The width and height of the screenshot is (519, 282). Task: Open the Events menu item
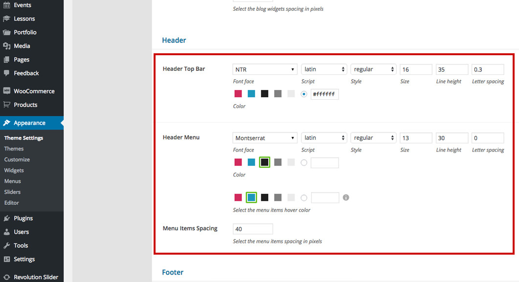coord(23,5)
